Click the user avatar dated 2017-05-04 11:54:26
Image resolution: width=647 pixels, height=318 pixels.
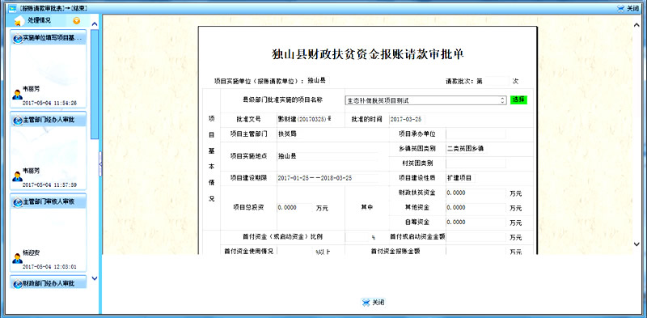point(17,94)
